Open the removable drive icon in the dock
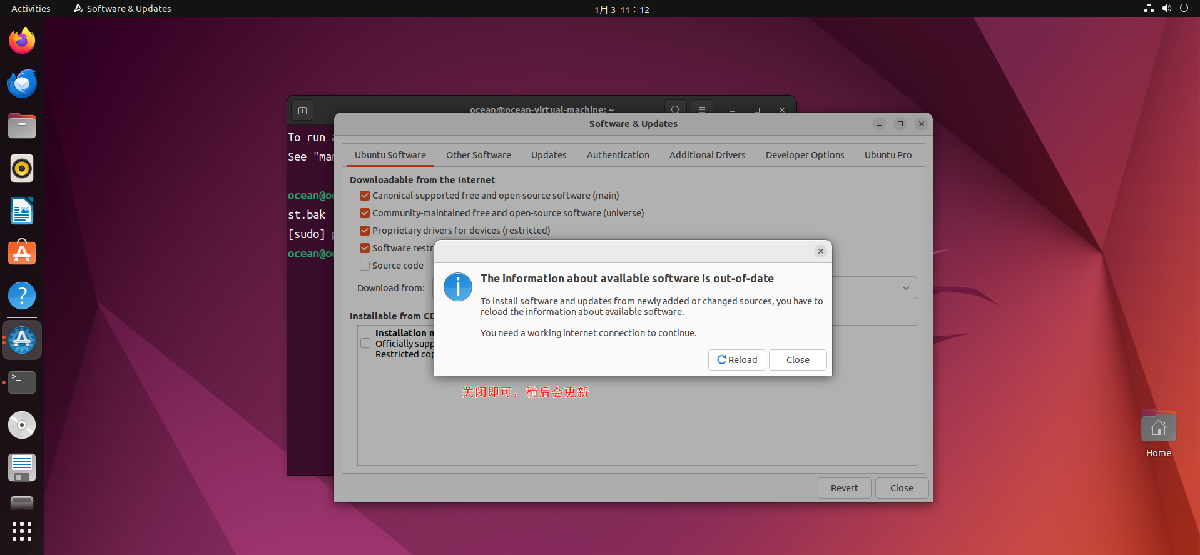 [22, 503]
